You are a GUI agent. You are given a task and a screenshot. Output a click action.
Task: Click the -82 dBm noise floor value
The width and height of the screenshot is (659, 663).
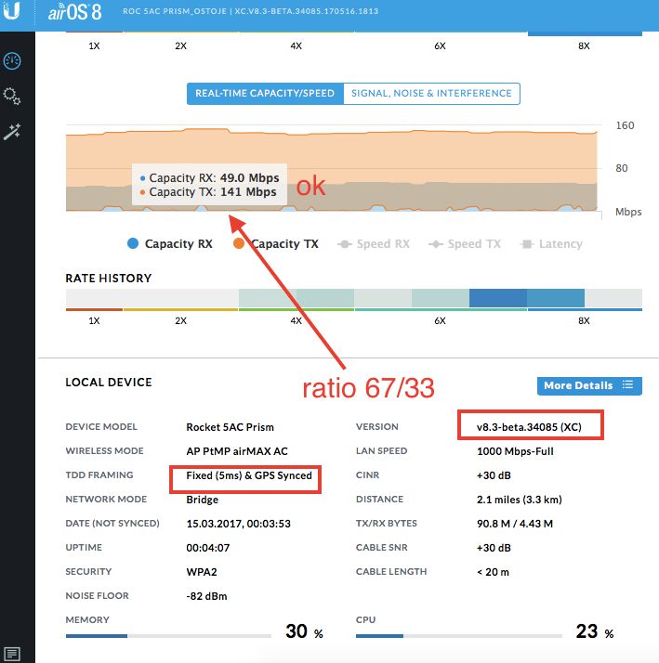tap(206, 596)
